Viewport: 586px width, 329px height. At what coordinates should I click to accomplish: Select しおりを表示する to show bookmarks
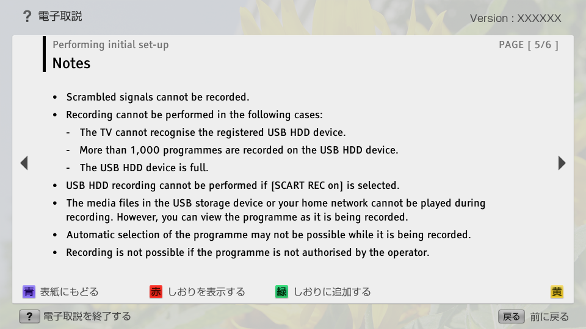pyautogui.click(x=206, y=292)
